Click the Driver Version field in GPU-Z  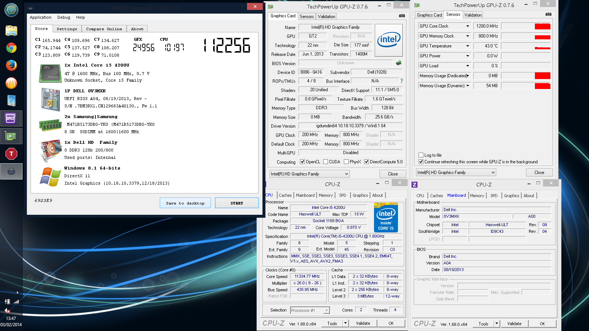(x=351, y=126)
